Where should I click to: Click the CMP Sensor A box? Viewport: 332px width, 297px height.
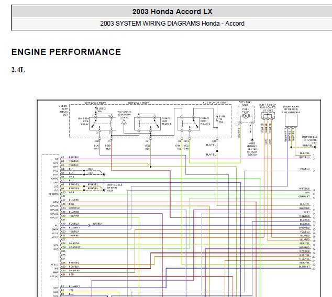[291, 120]
